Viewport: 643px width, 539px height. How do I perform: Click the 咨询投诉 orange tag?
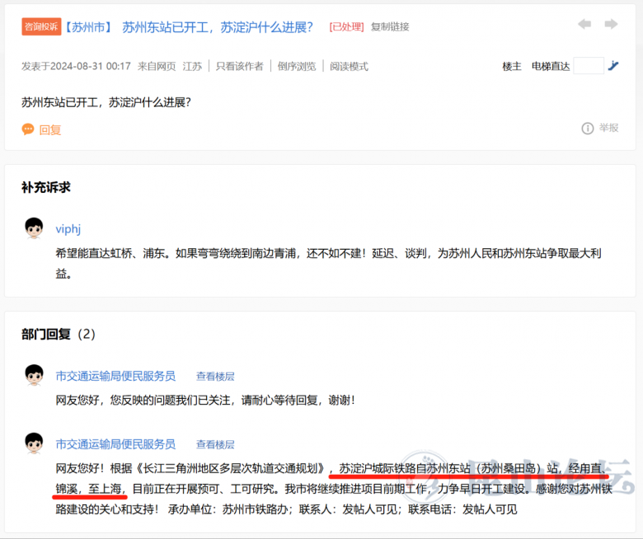click(x=41, y=26)
